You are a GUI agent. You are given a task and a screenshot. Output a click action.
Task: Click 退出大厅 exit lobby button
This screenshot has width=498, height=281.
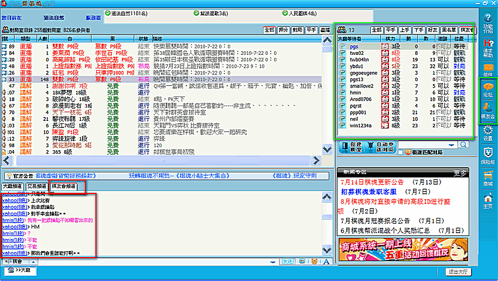459,272
